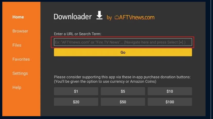Open Favorites in the sidebar
Screen dimensions: 213x119
click(x=21, y=59)
